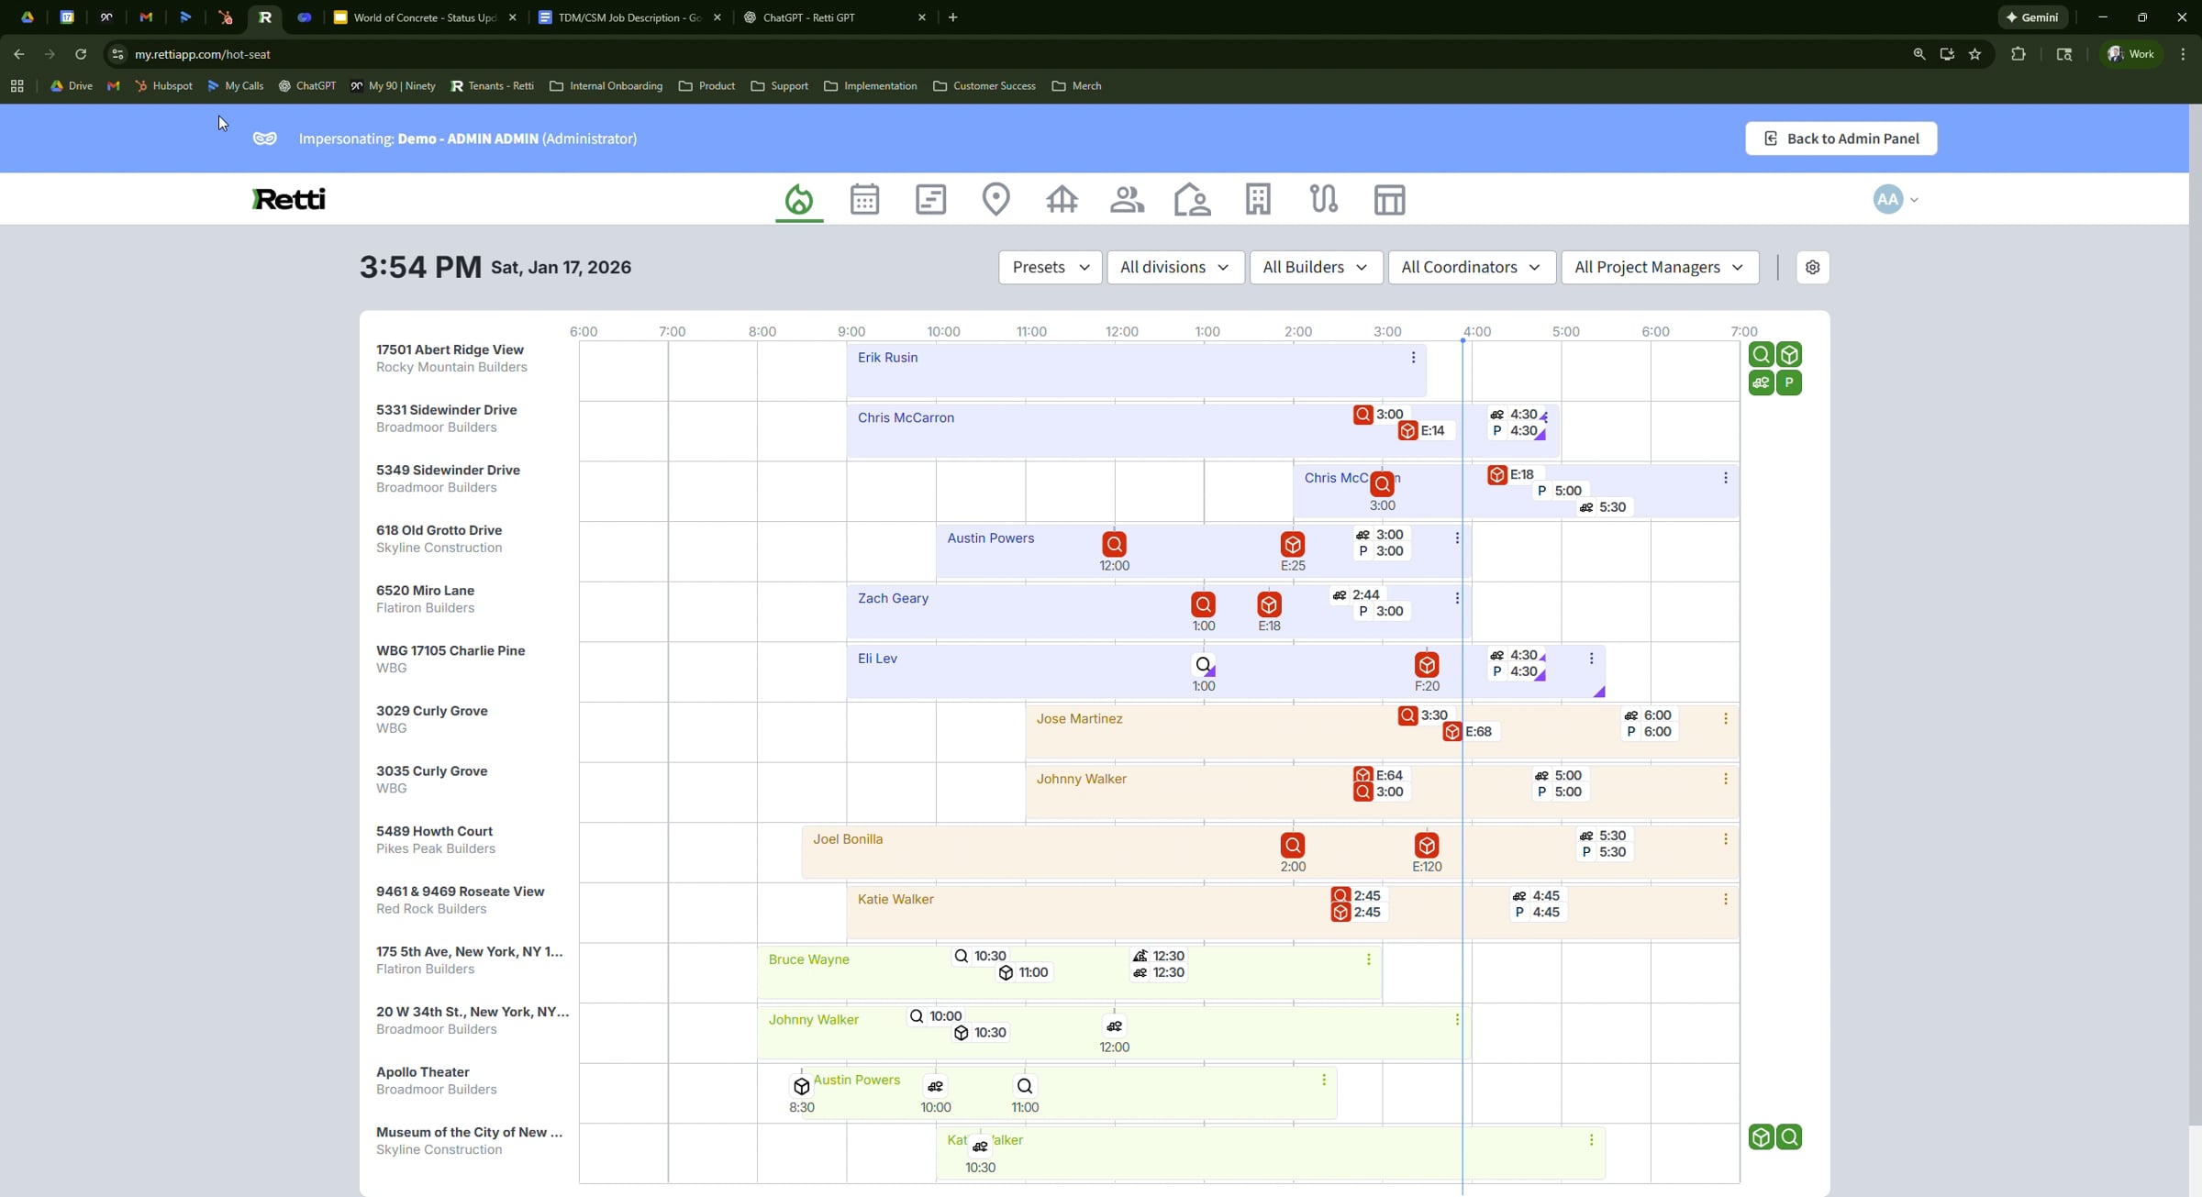Open the Tenants - Retti bookmark
This screenshot has height=1197, width=2202.
[492, 86]
